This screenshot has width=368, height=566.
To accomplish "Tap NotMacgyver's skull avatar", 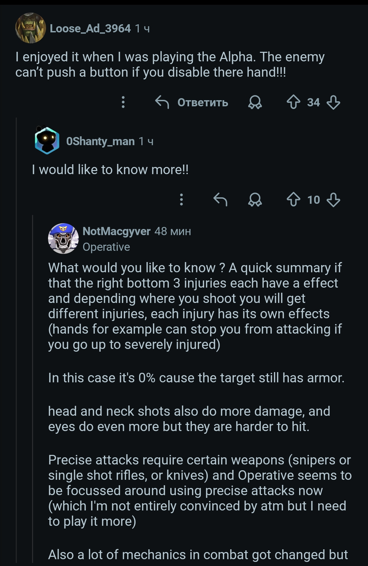I will point(63,239).
